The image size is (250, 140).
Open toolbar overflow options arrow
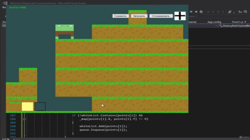(234, 12)
